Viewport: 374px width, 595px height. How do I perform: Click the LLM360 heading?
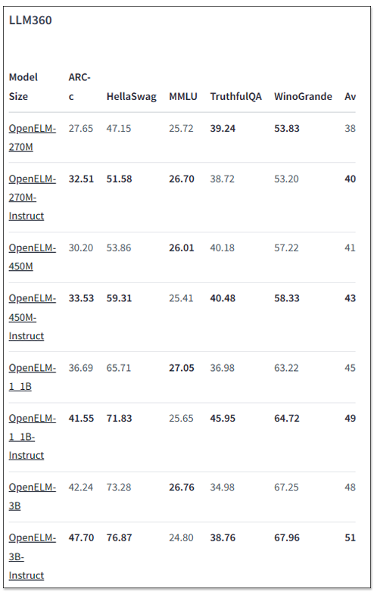click(x=30, y=20)
